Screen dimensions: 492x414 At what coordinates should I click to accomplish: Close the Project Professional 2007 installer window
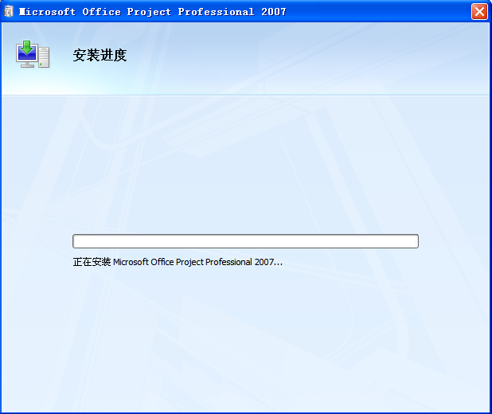pos(479,12)
